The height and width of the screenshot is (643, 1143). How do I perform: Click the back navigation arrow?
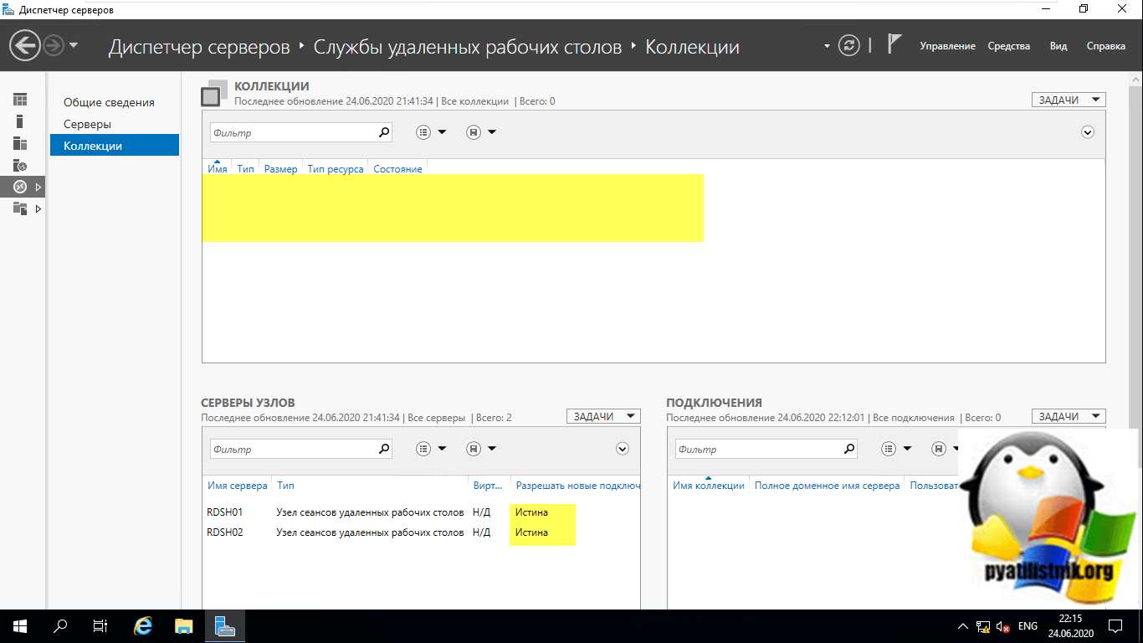[x=26, y=45]
